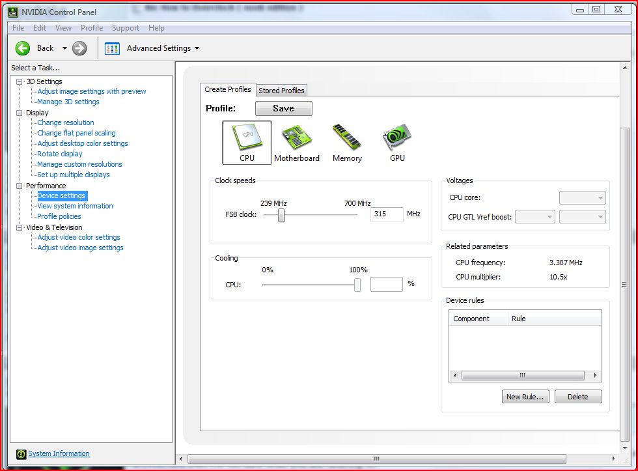Click the CPU cooling slider handle

[x=357, y=285]
